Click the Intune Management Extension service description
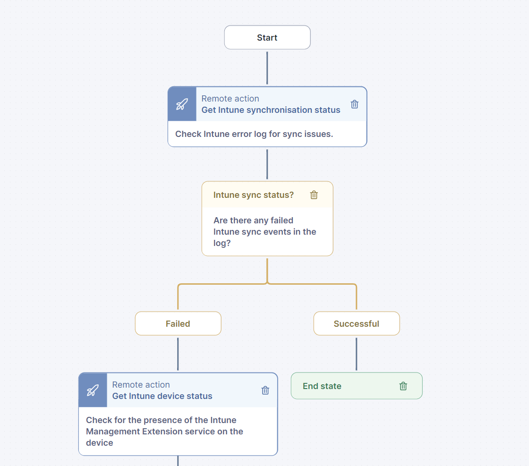 [x=164, y=432]
